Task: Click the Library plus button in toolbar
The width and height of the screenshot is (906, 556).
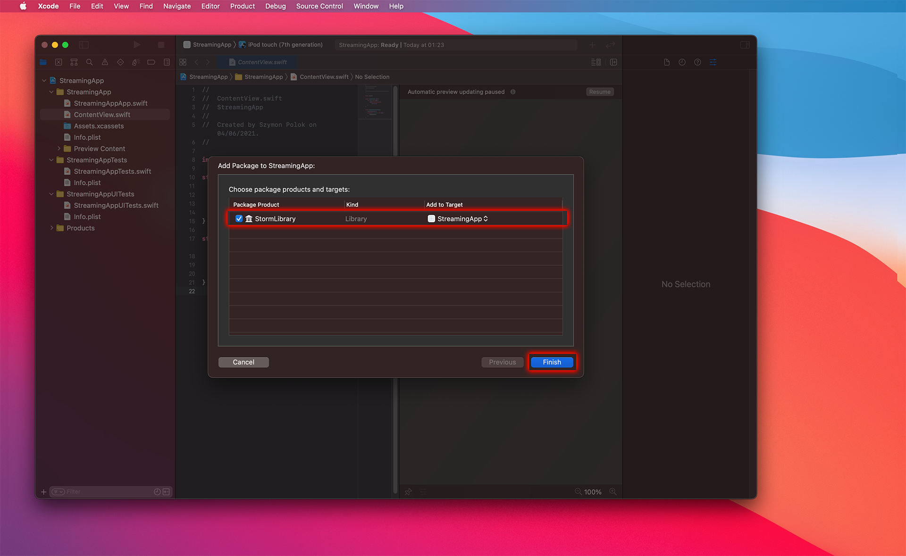Action: (x=592, y=45)
